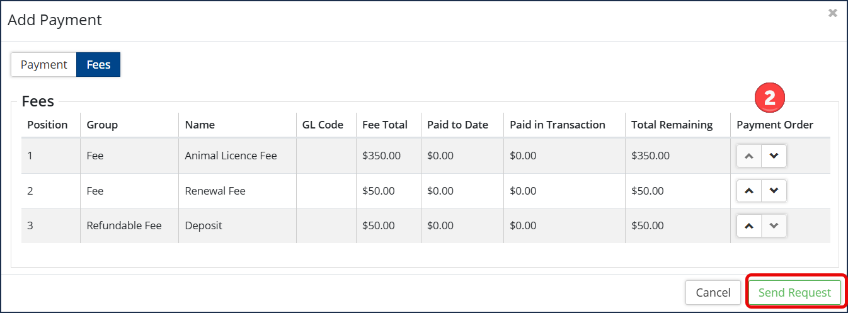Move Animal Licence Fee down in payment order
The height and width of the screenshot is (313, 848).
pyautogui.click(x=774, y=156)
